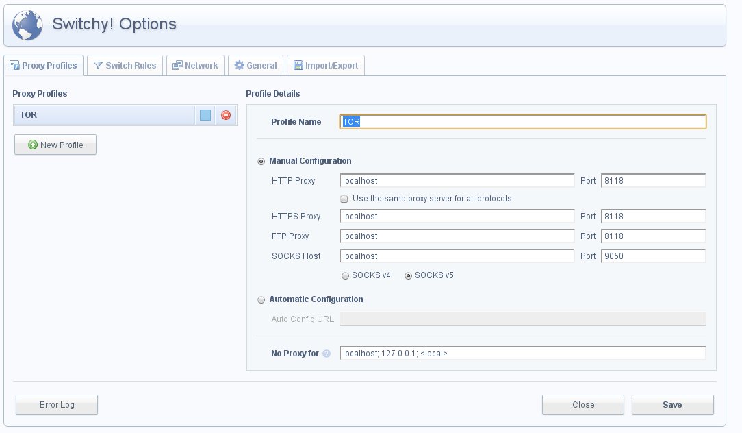Click the Auto Config URL field
The width and height of the screenshot is (742, 433).
coord(523,319)
